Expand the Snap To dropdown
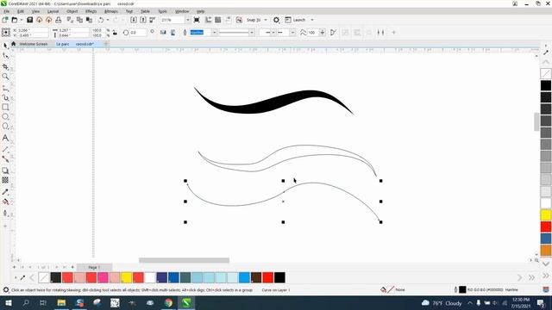Image resolution: width=552 pixels, height=310 pixels. tap(266, 20)
